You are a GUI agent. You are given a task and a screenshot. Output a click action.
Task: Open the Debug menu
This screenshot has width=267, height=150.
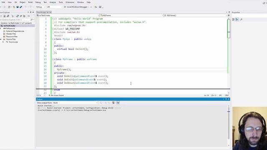[38, 2]
